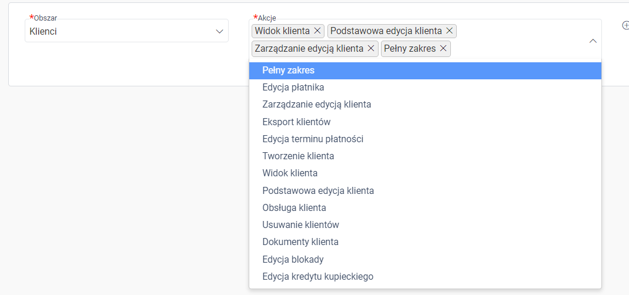Remove the Podstawowa edycja klienta tag
The width and height of the screenshot is (629, 295).
[449, 31]
